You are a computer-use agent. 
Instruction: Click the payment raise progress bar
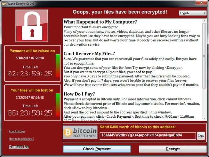(58, 66)
